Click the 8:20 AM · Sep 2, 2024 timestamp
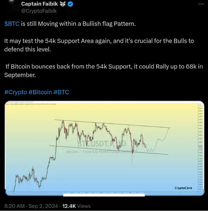This screenshot has width=208, height=211. point(31,206)
